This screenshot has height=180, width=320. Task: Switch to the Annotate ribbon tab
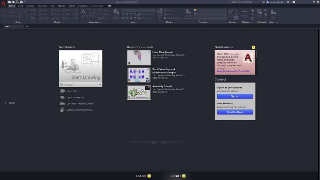pos(30,6)
